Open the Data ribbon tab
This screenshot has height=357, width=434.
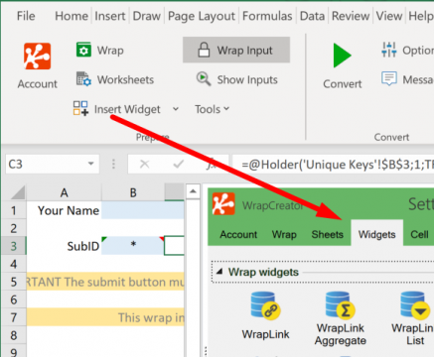[312, 16]
